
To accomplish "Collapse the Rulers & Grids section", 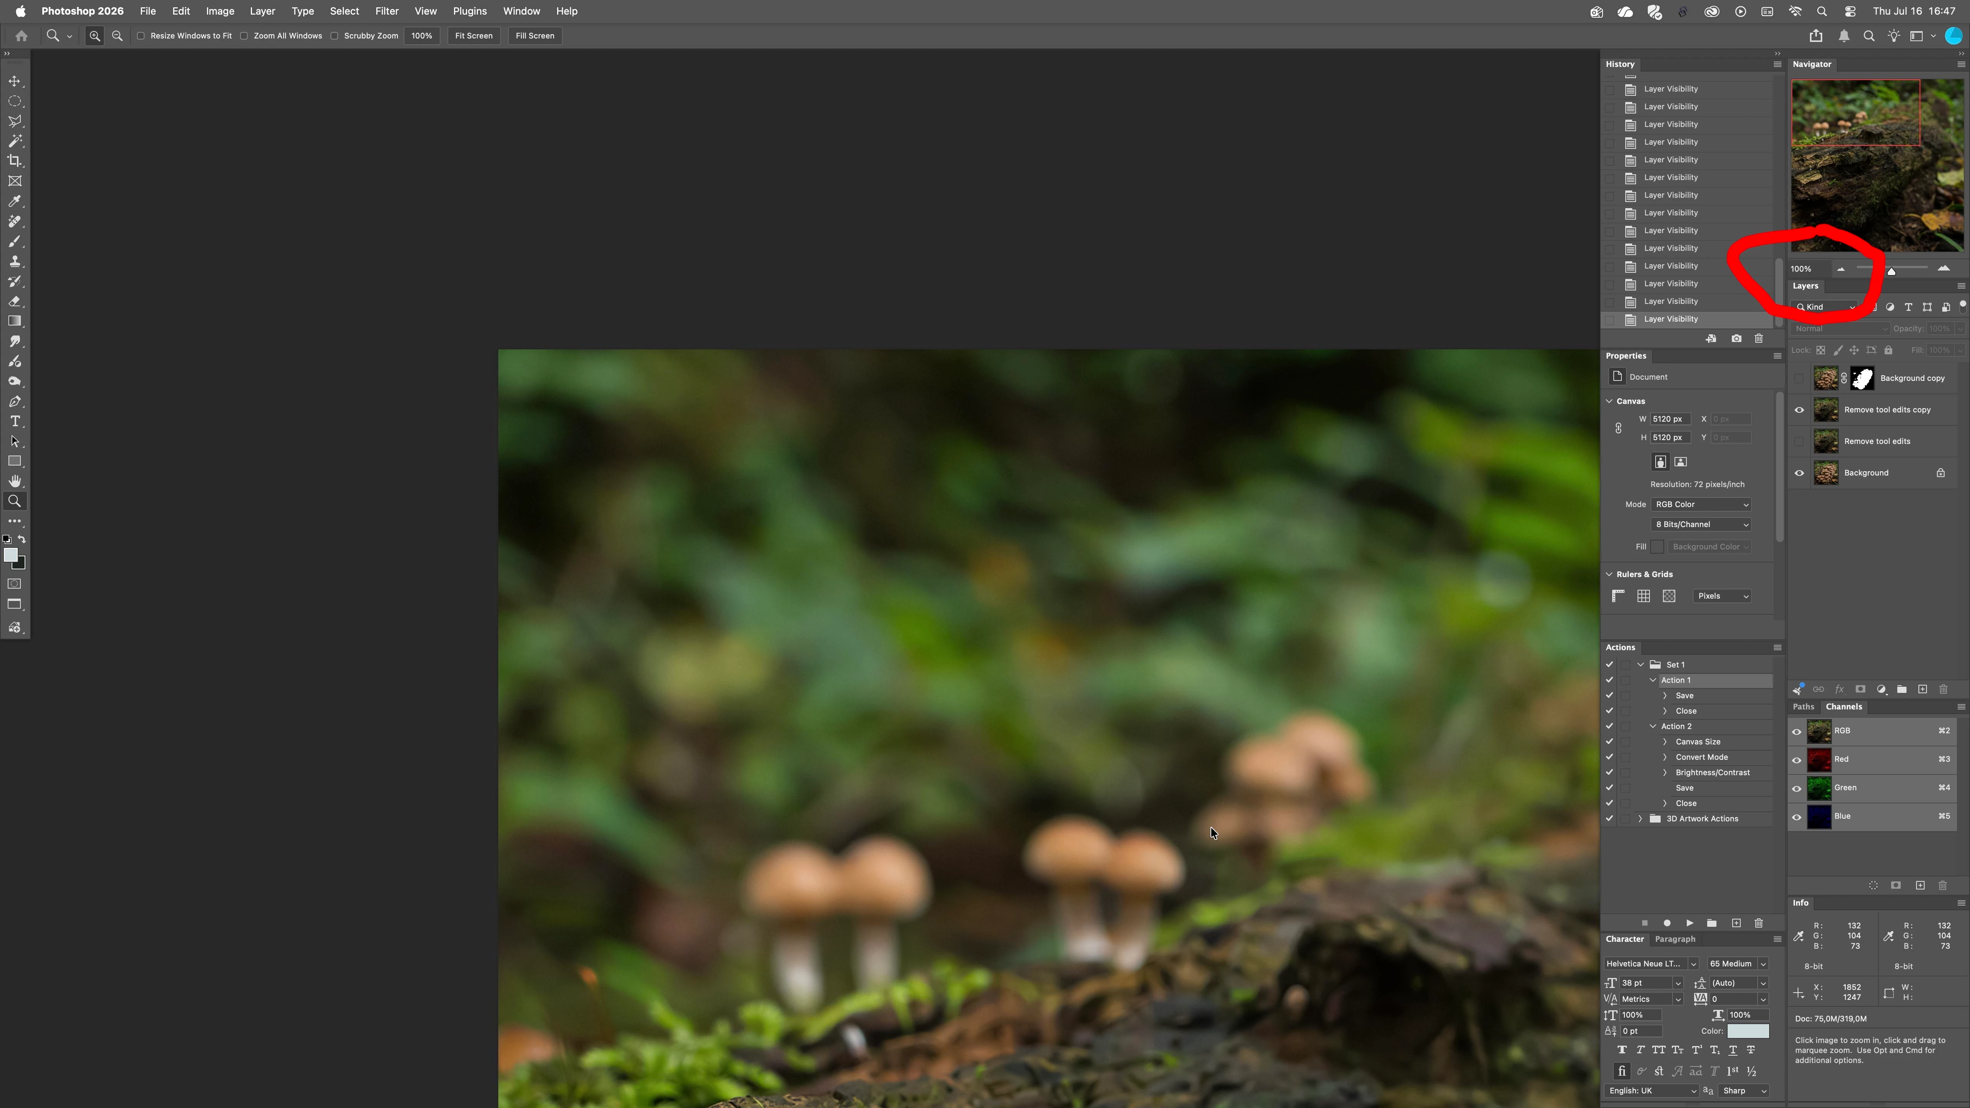I will point(1609,574).
